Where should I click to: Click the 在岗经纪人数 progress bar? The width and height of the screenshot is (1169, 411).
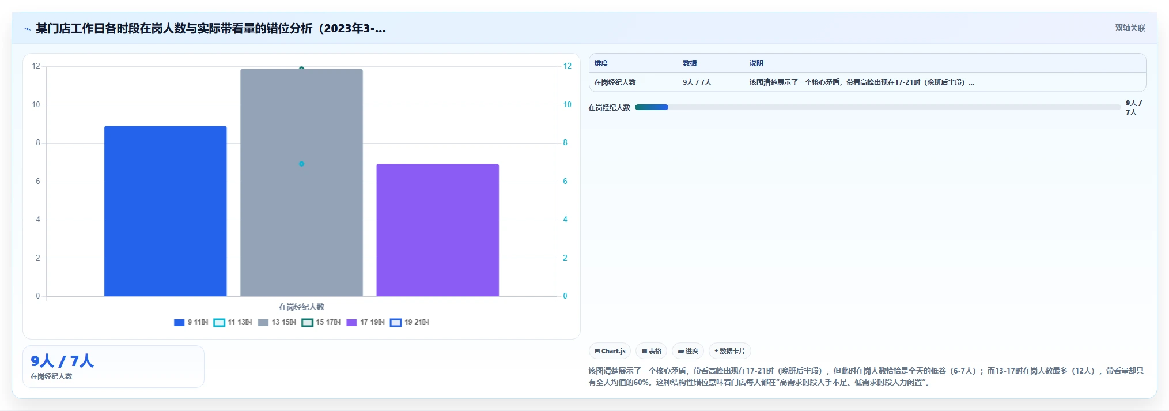coord(877,107)
